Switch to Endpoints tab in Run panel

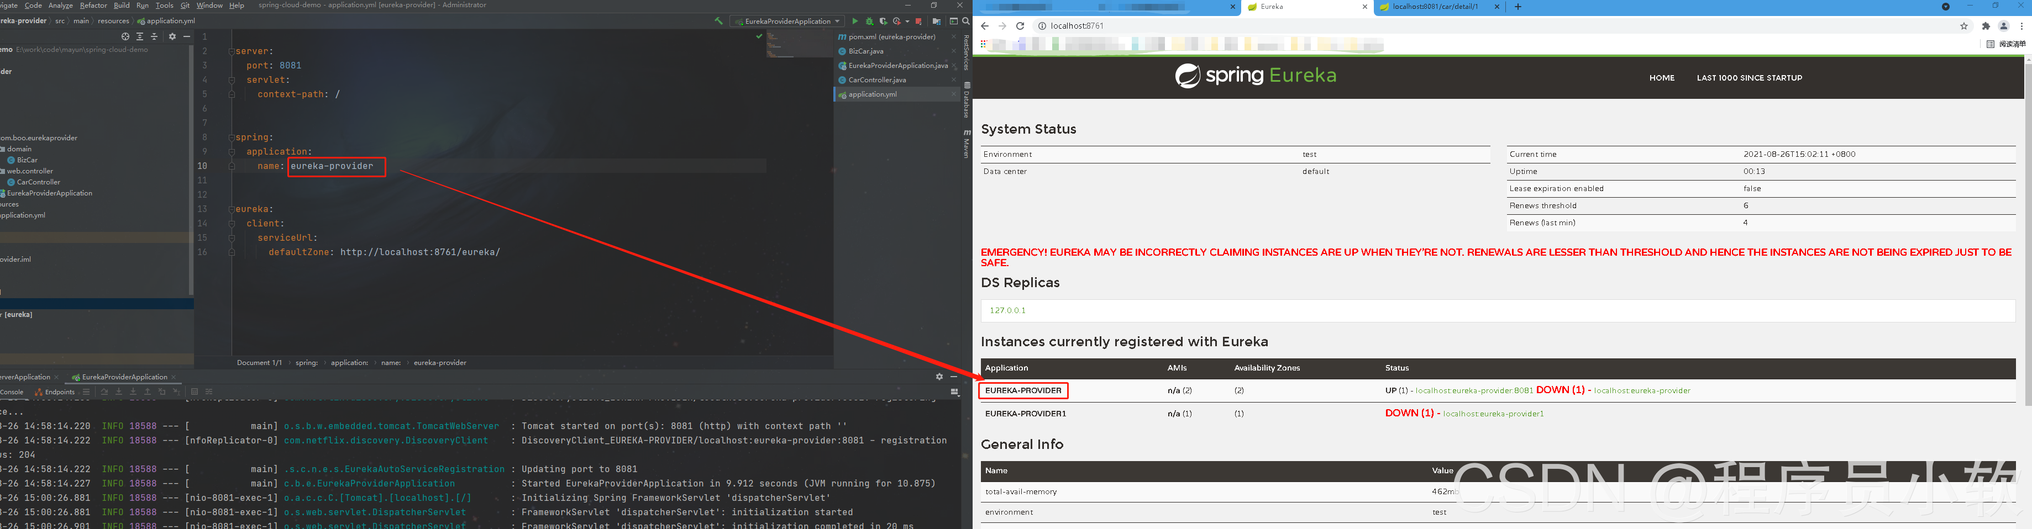point(55,392)
